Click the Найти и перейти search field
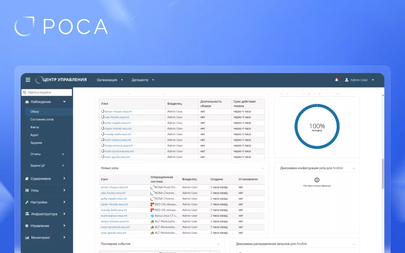This screenshot has width=405, height=253. point(47,92)
